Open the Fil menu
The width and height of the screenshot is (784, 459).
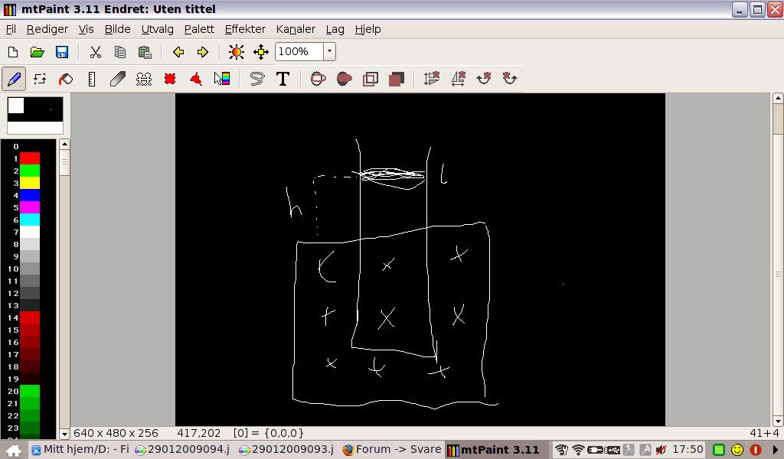(x=11, y=30)
